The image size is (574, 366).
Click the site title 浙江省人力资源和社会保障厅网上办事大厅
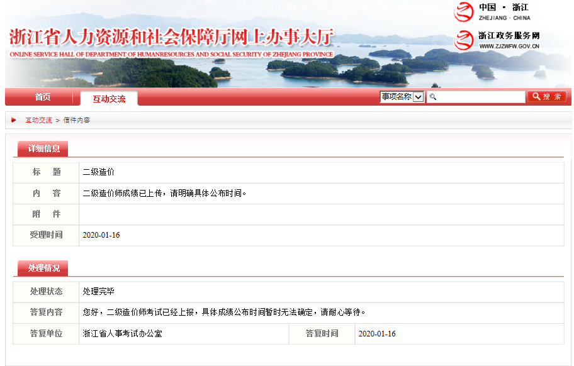tap(171, 37)
